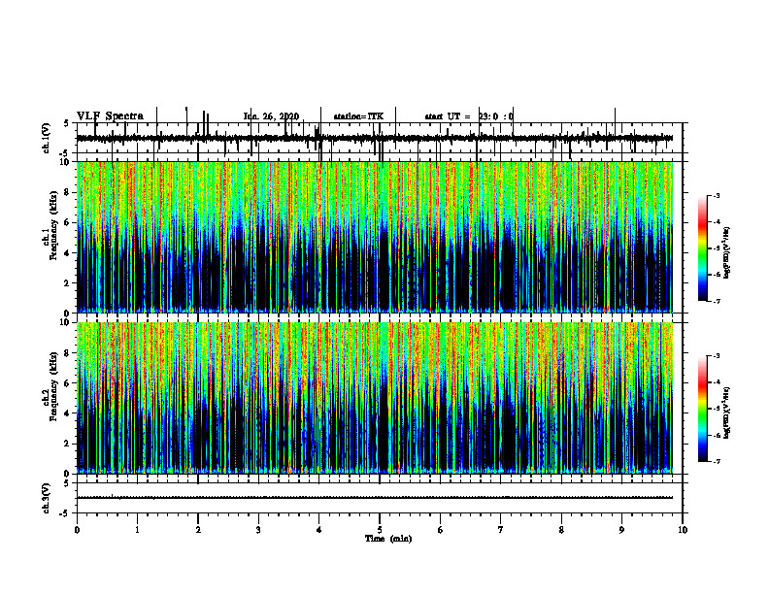Click time axis end tick label "10"

click(683, 530)
